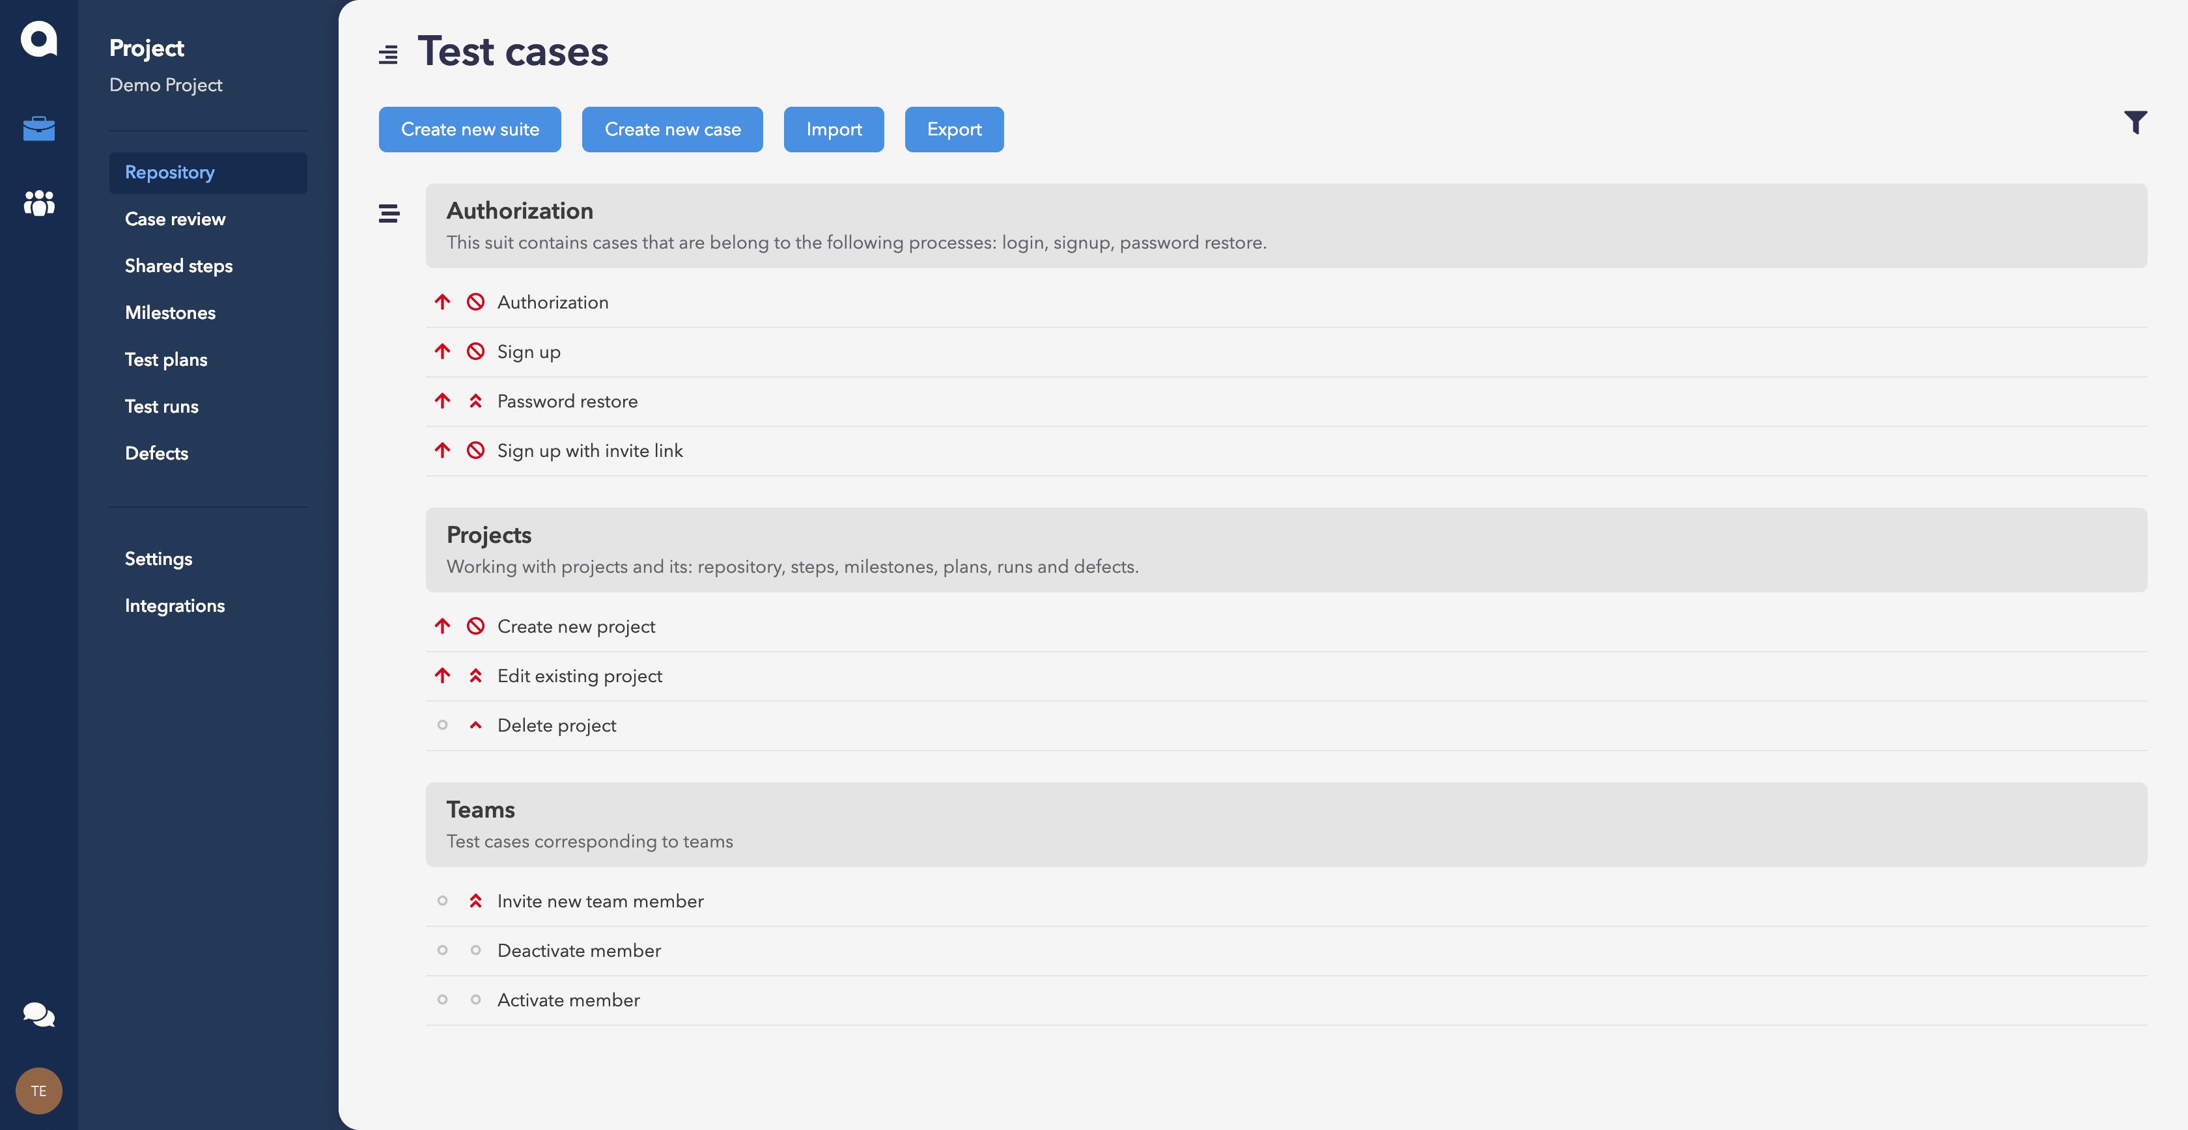
Task: Open Shared steps section
Action: (x=178, y=266)
